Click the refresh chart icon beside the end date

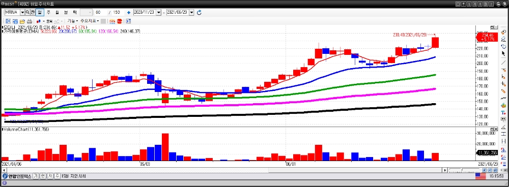coord(200,12)
